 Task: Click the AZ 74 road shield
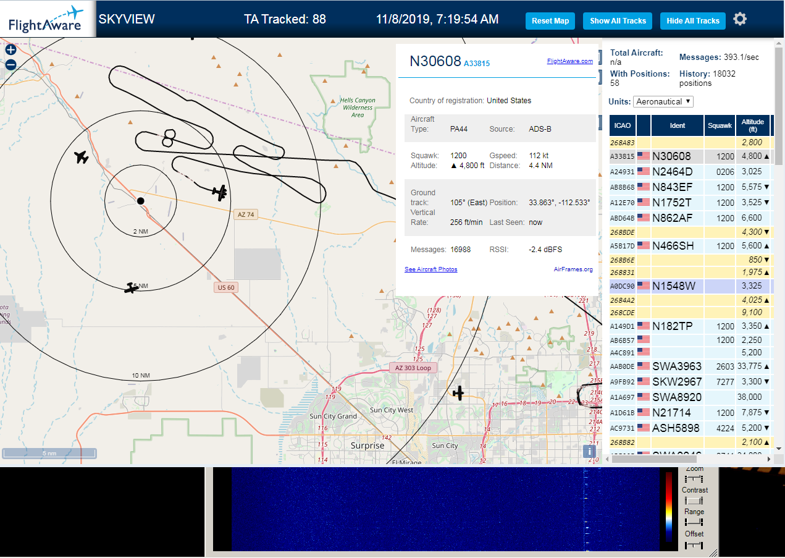(x=246, y=214)
